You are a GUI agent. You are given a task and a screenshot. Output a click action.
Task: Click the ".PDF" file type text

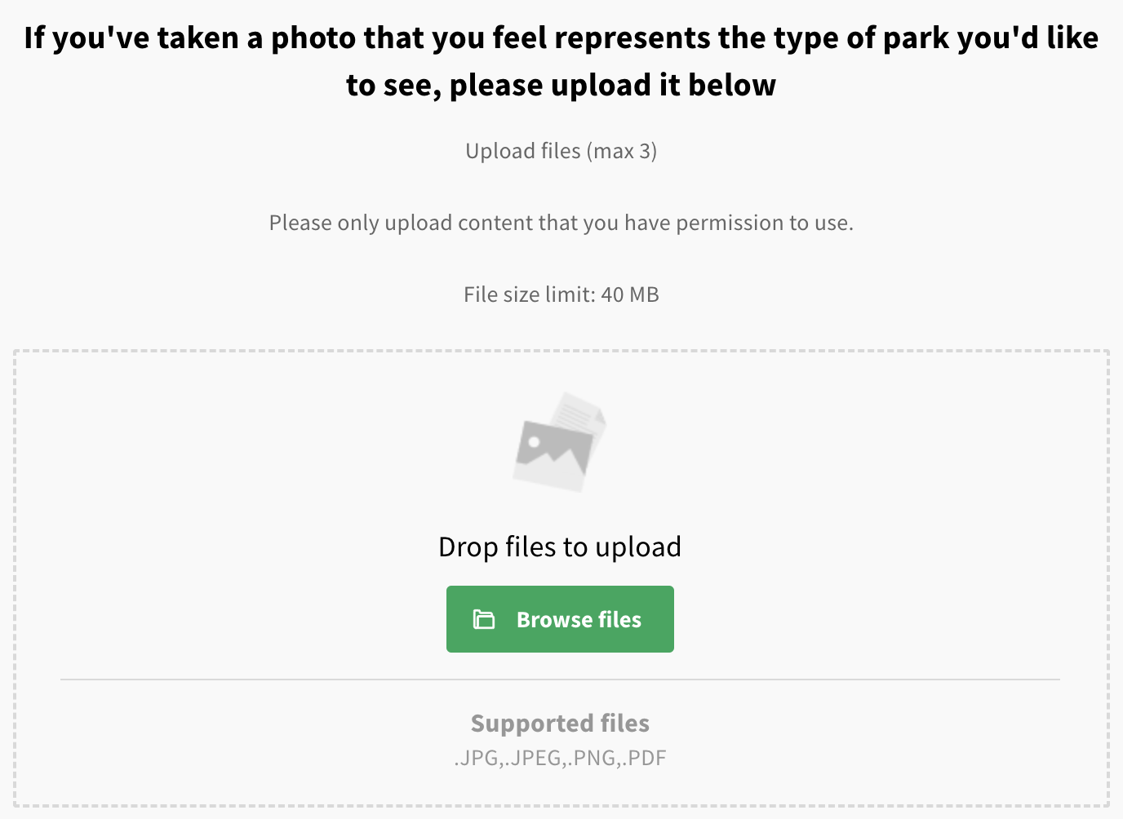(645, 758)
